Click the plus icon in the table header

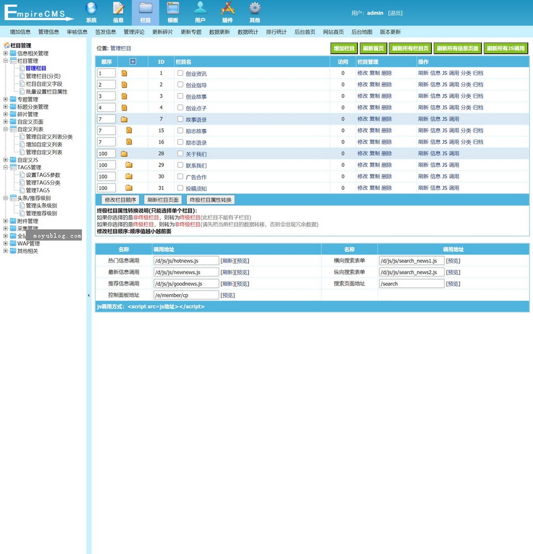(x=133, y=62)
